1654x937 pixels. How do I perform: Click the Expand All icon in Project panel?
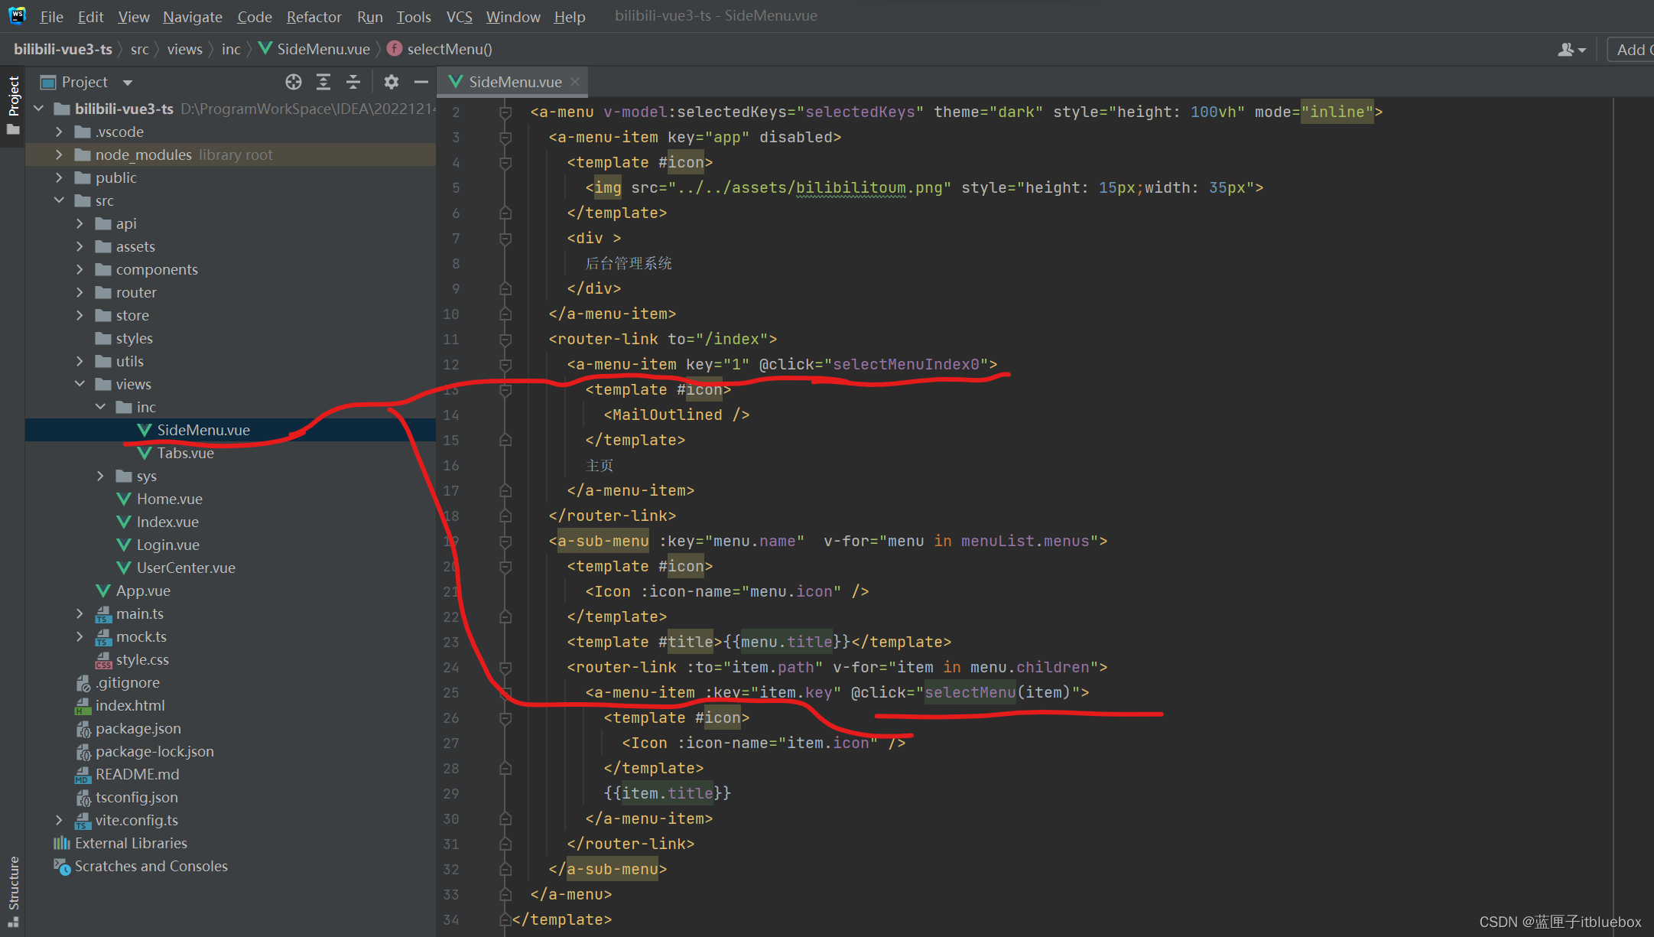point(323,82)
